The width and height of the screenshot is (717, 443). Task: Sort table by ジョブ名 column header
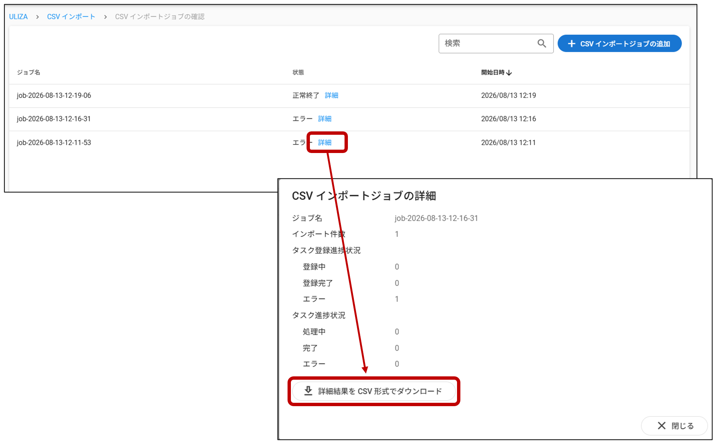pos(28,72)
